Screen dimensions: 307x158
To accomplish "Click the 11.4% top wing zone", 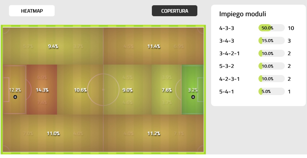I will (x=153, y=46).
